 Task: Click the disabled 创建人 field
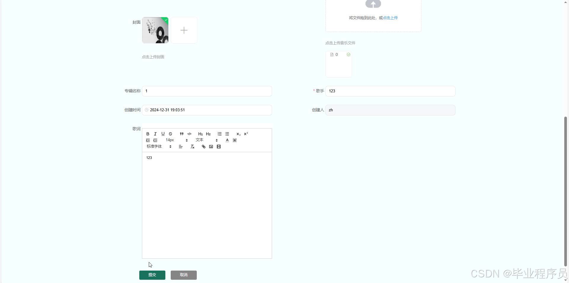pos(390,110)
